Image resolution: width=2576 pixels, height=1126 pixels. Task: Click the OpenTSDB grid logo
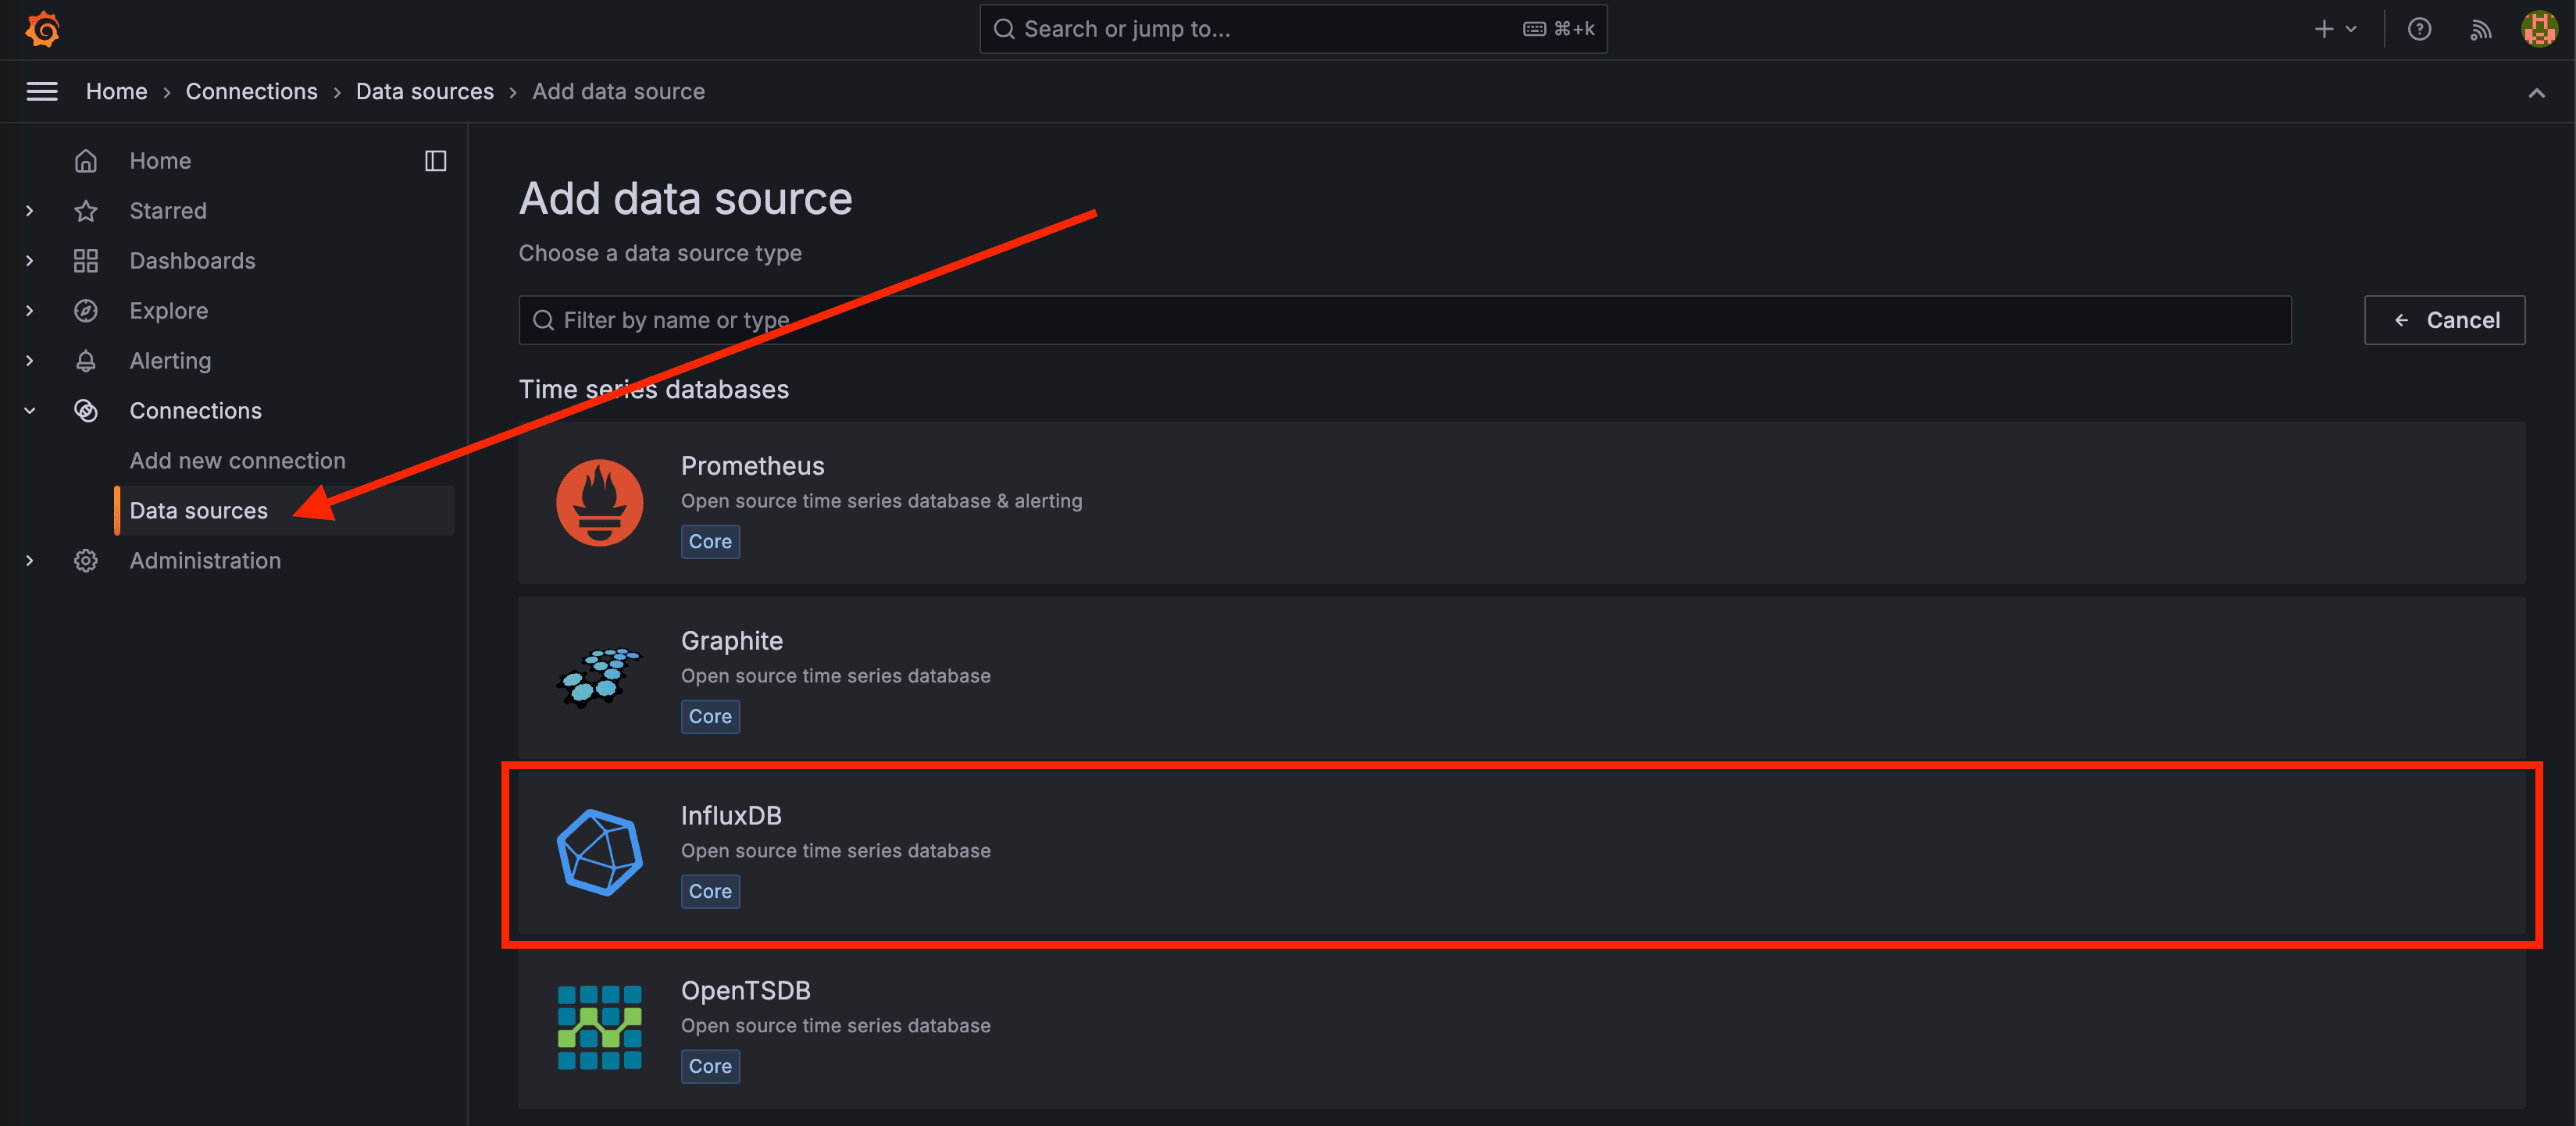tap(599, 1027)
